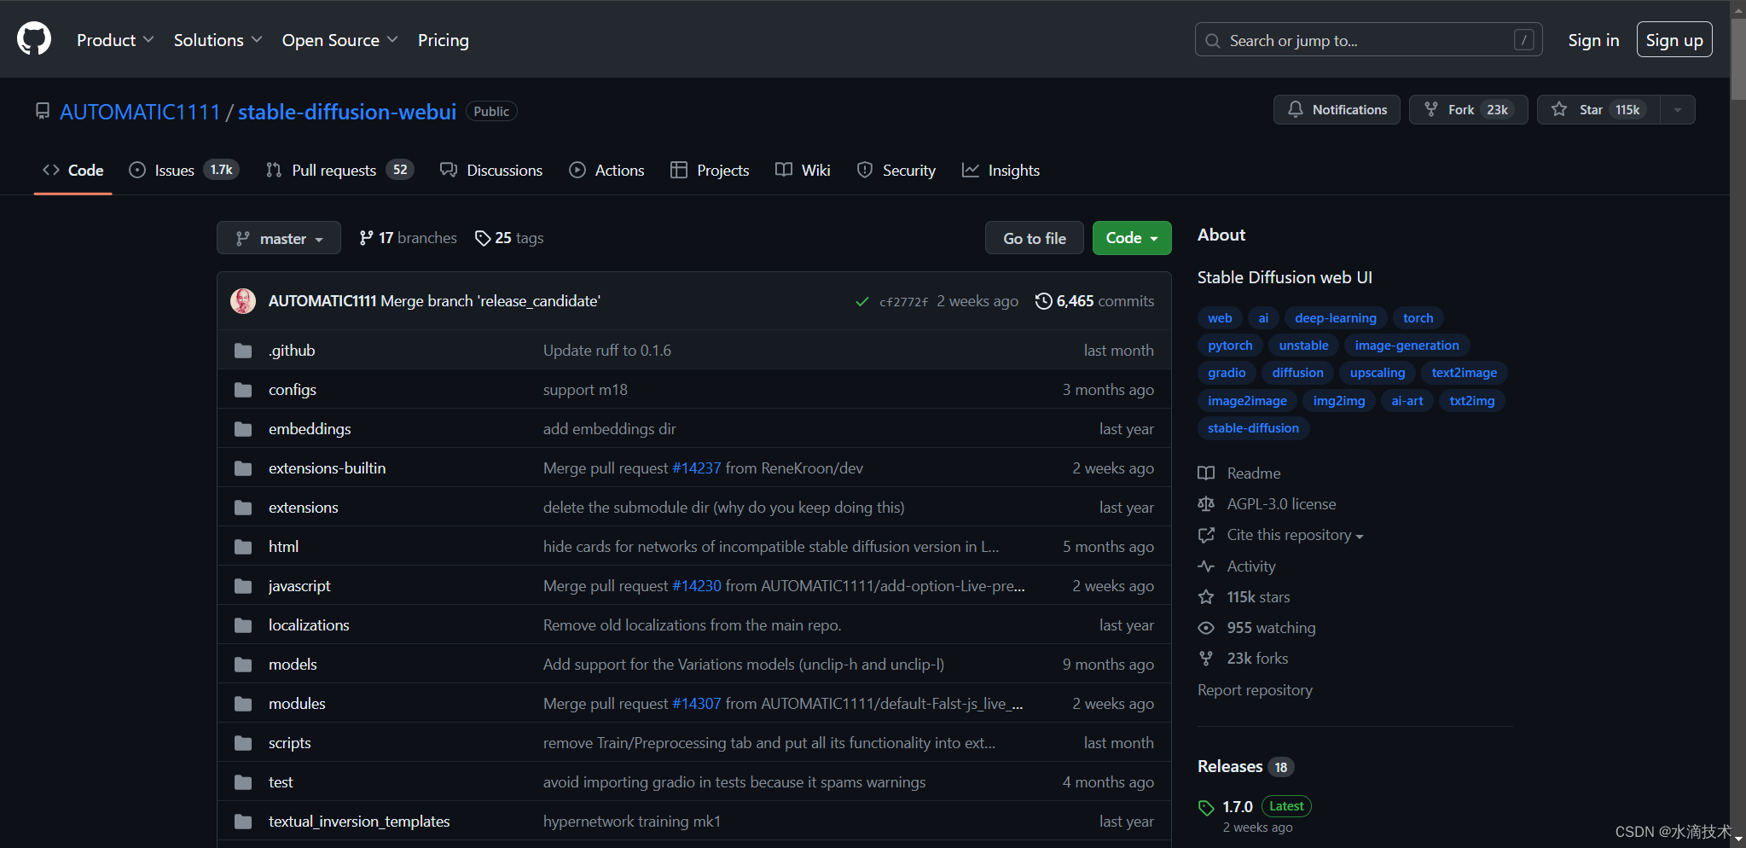The image size is (1746, 848).
Task: Open the .github folder icon
Action: pos(243,351)
